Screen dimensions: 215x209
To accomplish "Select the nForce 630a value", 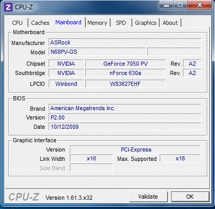I will tap(126, 73).
